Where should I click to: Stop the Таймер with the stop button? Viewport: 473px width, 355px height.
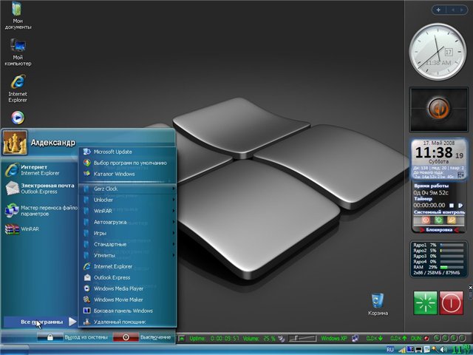452,206
